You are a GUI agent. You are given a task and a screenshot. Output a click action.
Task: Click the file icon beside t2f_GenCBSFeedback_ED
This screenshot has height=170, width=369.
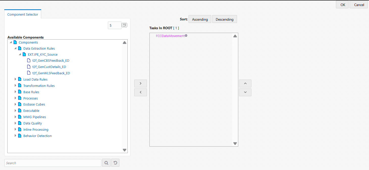(29, 60)
